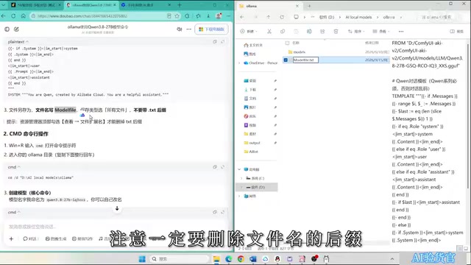This screenshot has width=471, height=265.
Task: Open Edge settings and more menu
Action: click(229, 16)
